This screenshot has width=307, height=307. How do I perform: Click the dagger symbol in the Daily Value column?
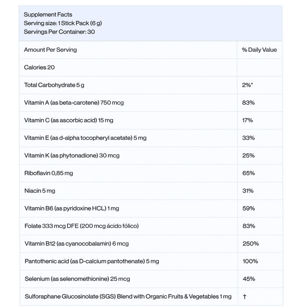(244, 296)
